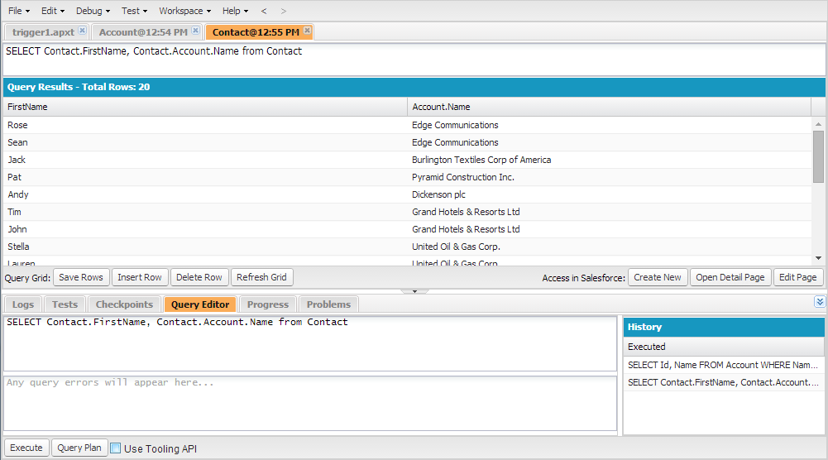The image size is (828, 460).
Task: Click the panel splitter collapse arrow
Action: (414, 291)
